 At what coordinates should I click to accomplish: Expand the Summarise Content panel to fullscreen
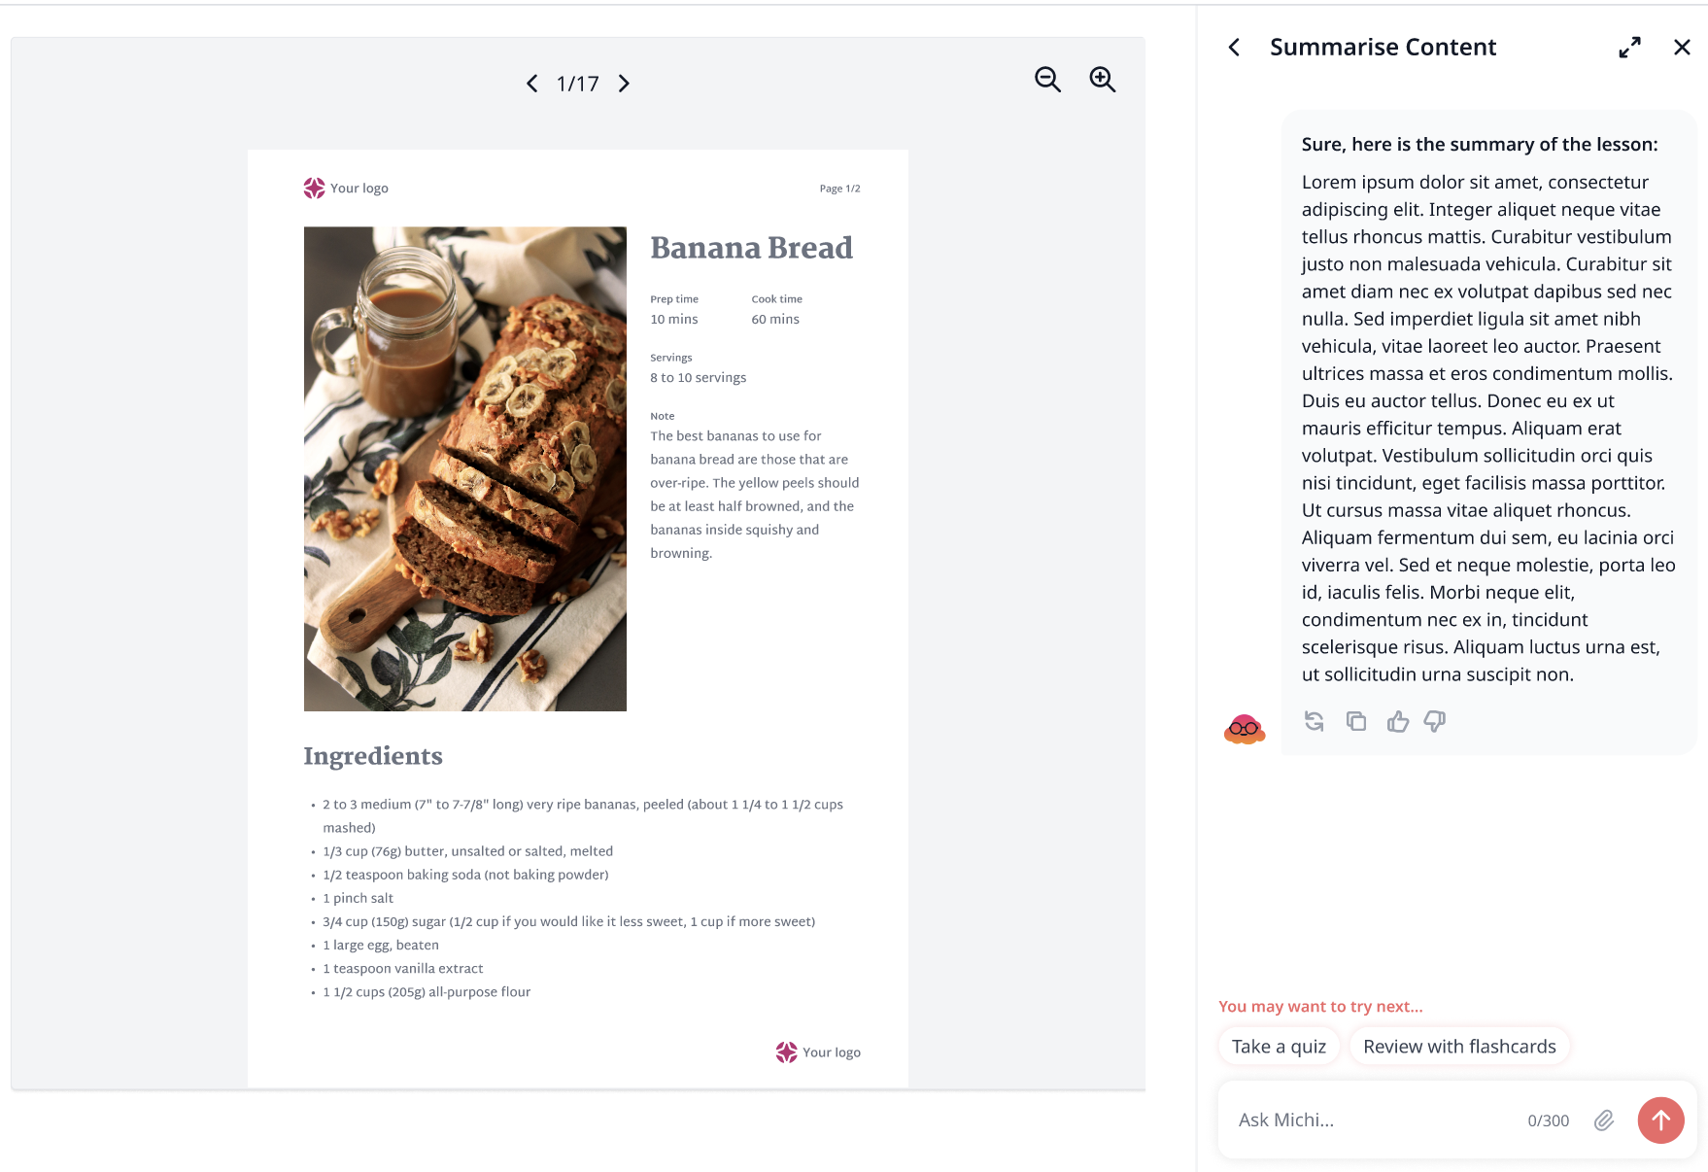[x=1629, y=47]
